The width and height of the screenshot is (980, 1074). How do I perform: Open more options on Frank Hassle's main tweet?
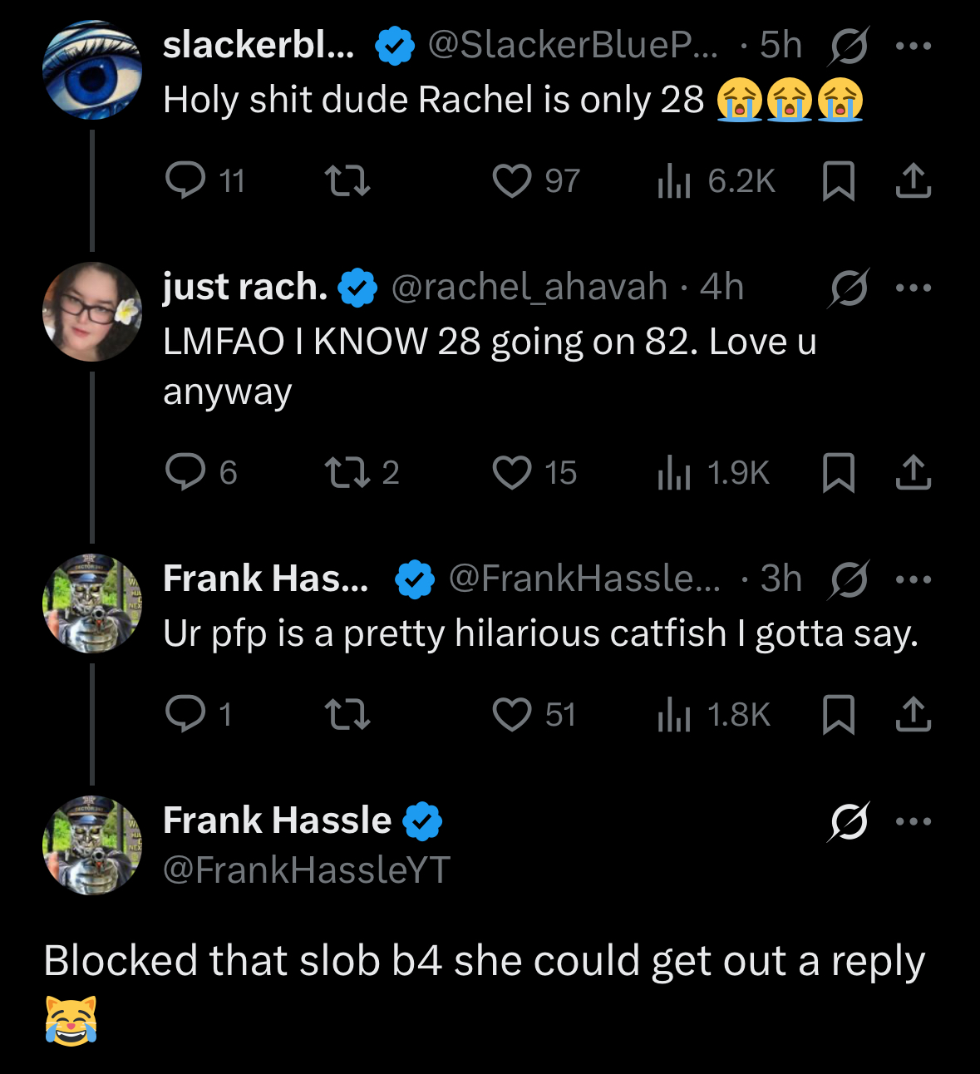pyautogui.click(x=914, y=821)
